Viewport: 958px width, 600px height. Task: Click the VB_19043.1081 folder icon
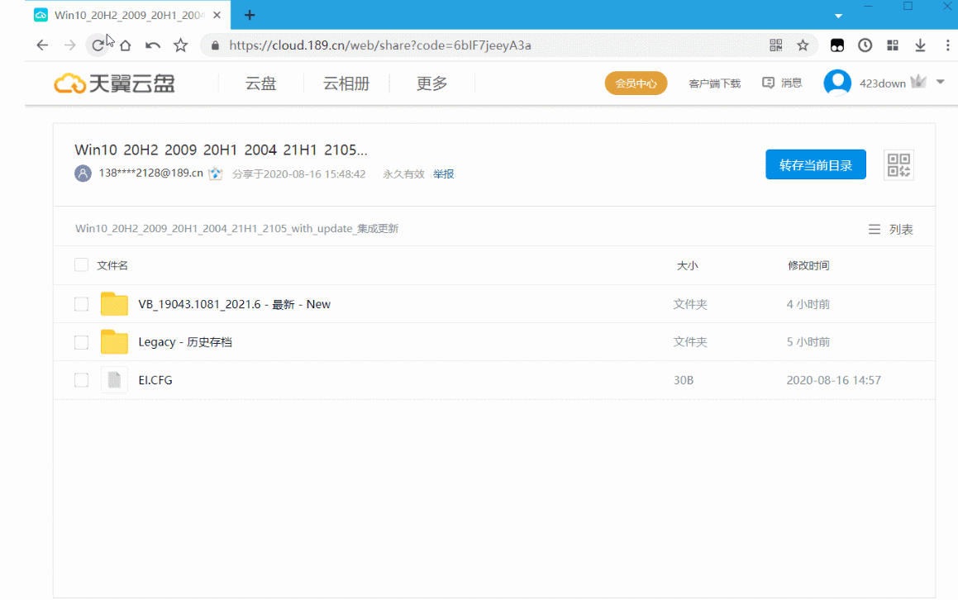tap(114, 303)
